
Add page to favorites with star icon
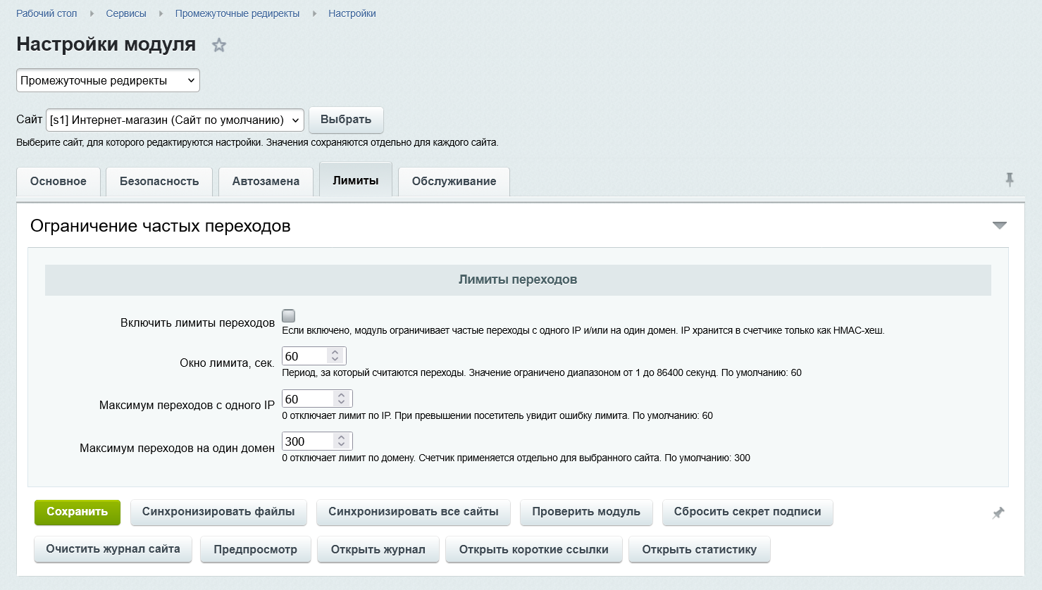pos(219,45)
